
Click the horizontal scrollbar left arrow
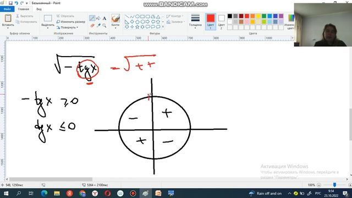[7, 179]
